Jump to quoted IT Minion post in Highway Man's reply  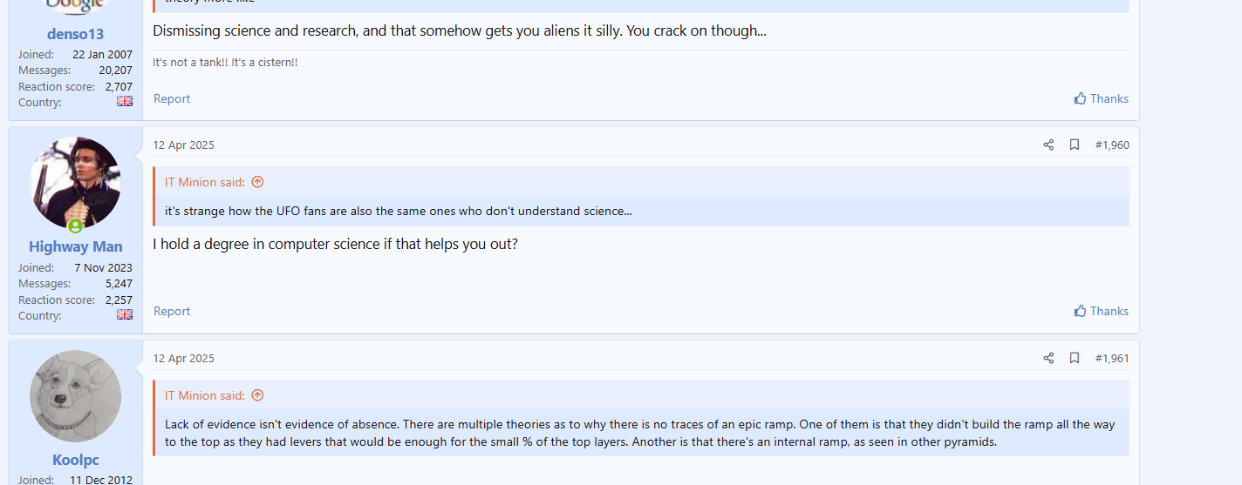[x=257, y=182]
